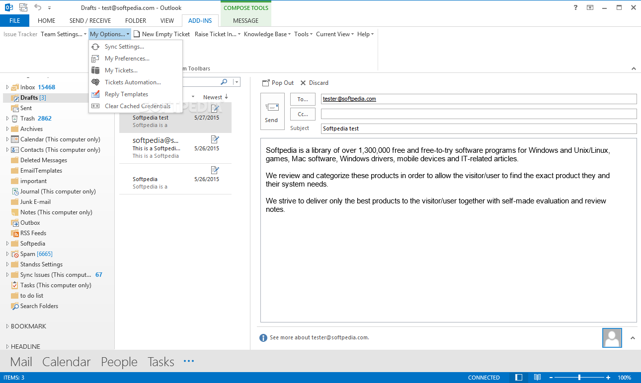This screenshot has height=383, width=641.
Task: Expand the people pane arrow
Action: tap(633, 338)
